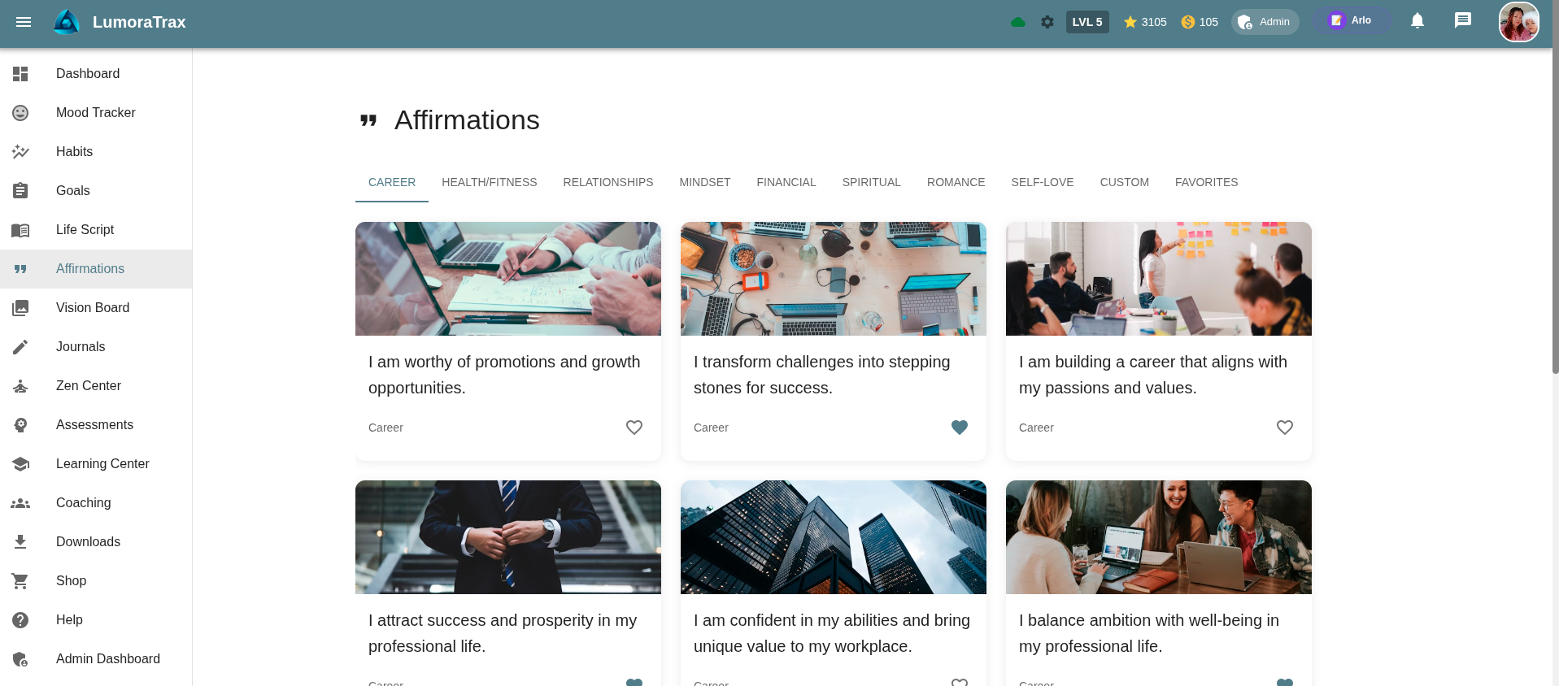The image size is (1559, 686).
Task: Open the user profile avatar menu
Action: coord(1518,22)
